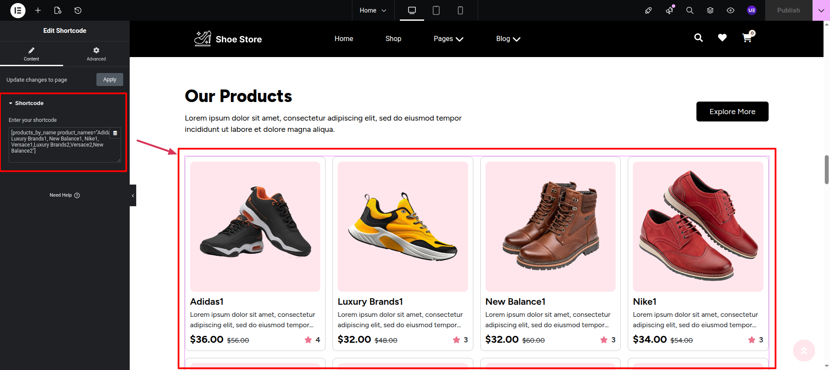Open the Structure layers icon
Viewport: 830px width, 370px height.
click(x=710, y=10)
